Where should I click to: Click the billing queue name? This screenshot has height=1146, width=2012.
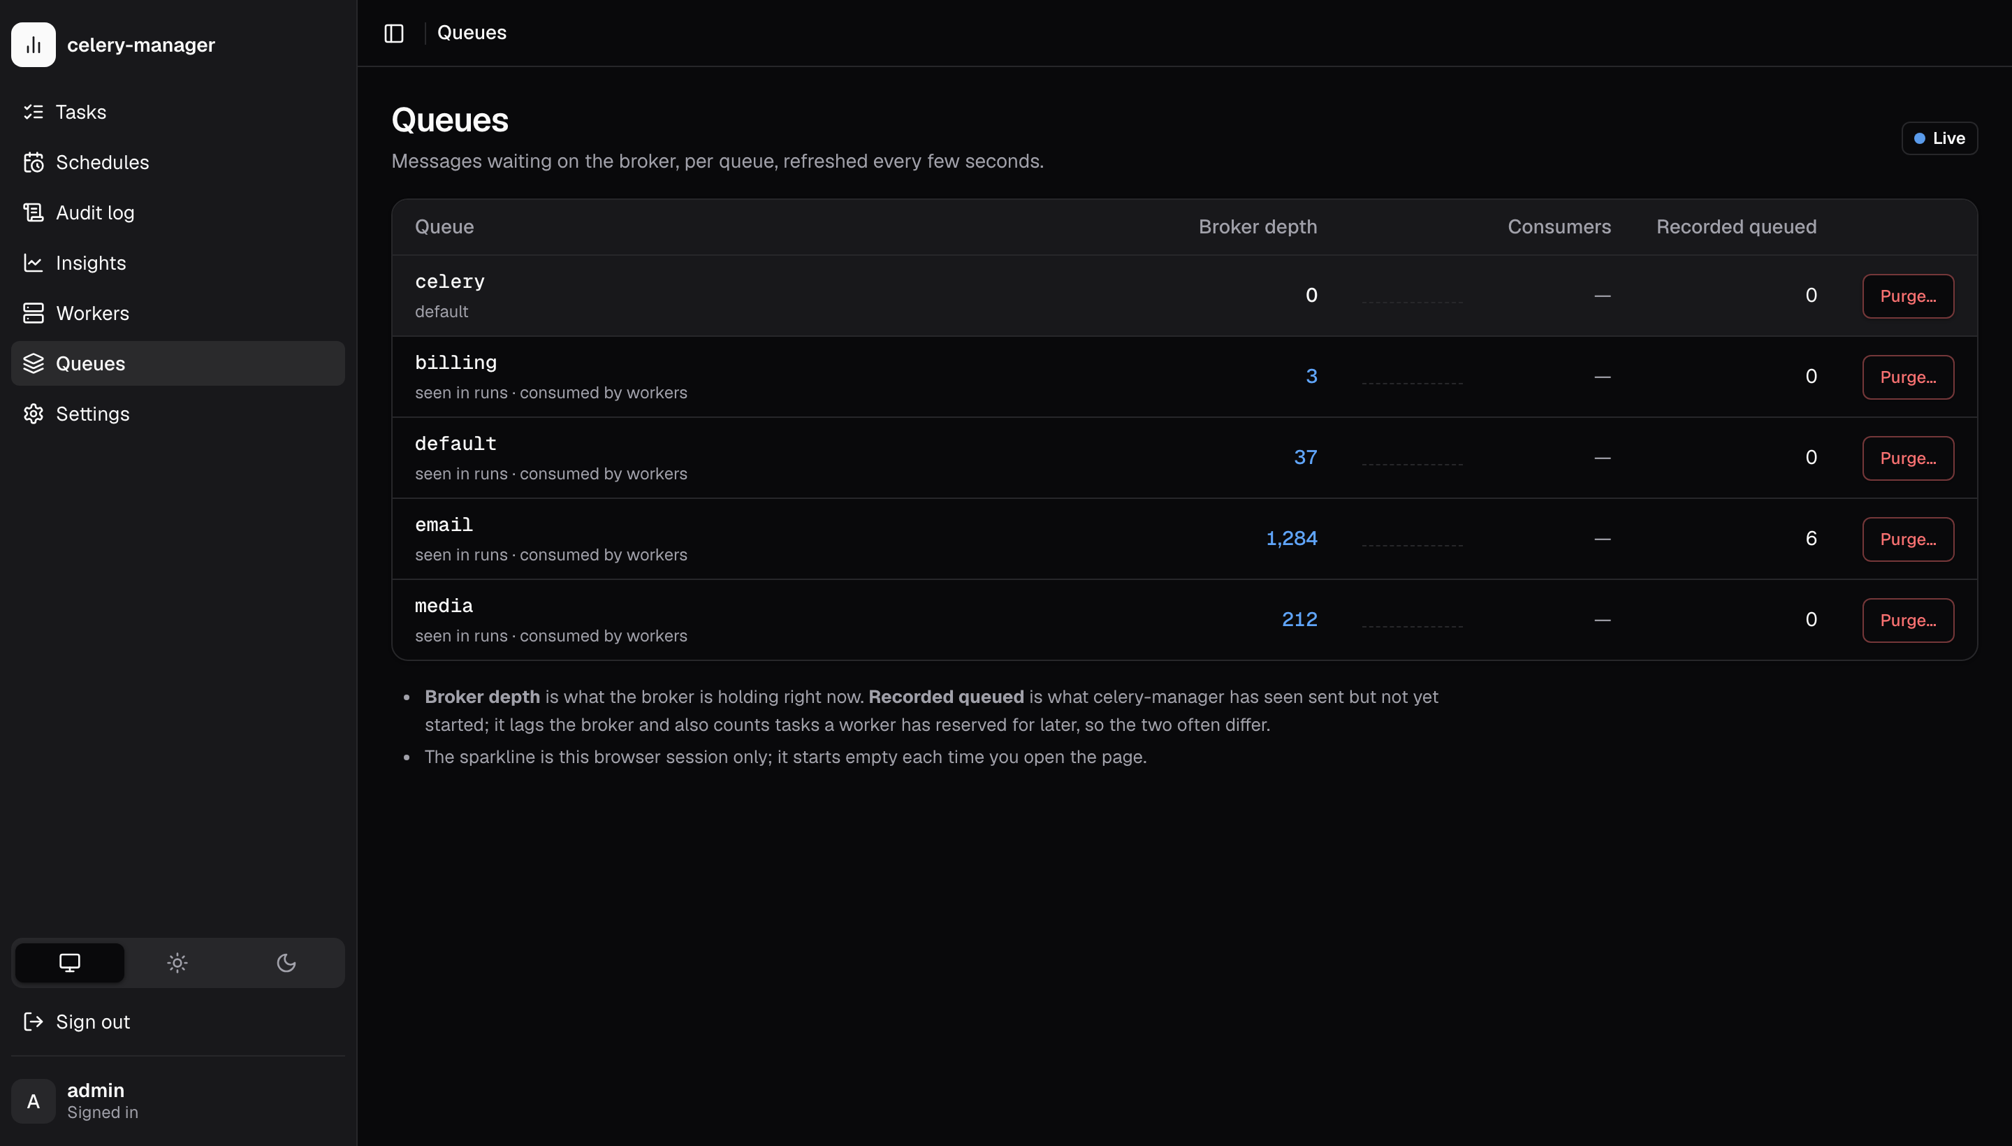click(x=455, y=363)
